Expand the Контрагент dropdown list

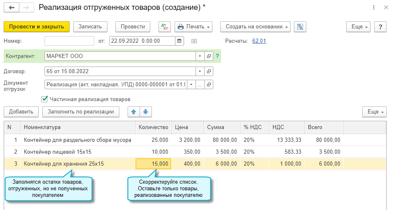200,56
